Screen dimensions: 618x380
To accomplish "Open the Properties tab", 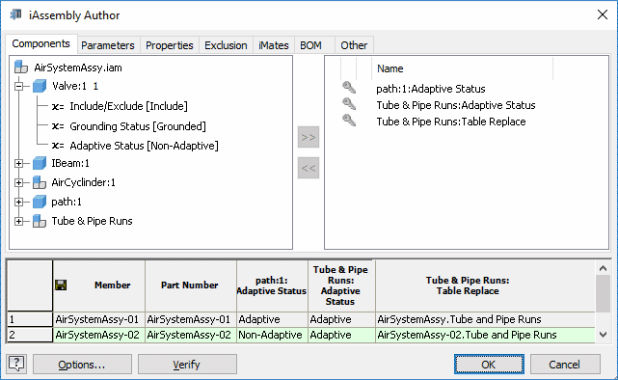I will coord(170,45).
